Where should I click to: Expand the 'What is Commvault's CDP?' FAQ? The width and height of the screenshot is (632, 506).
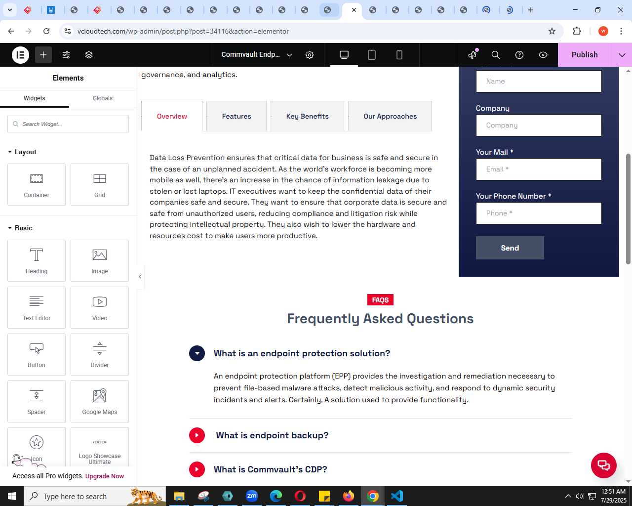point(197,469)
